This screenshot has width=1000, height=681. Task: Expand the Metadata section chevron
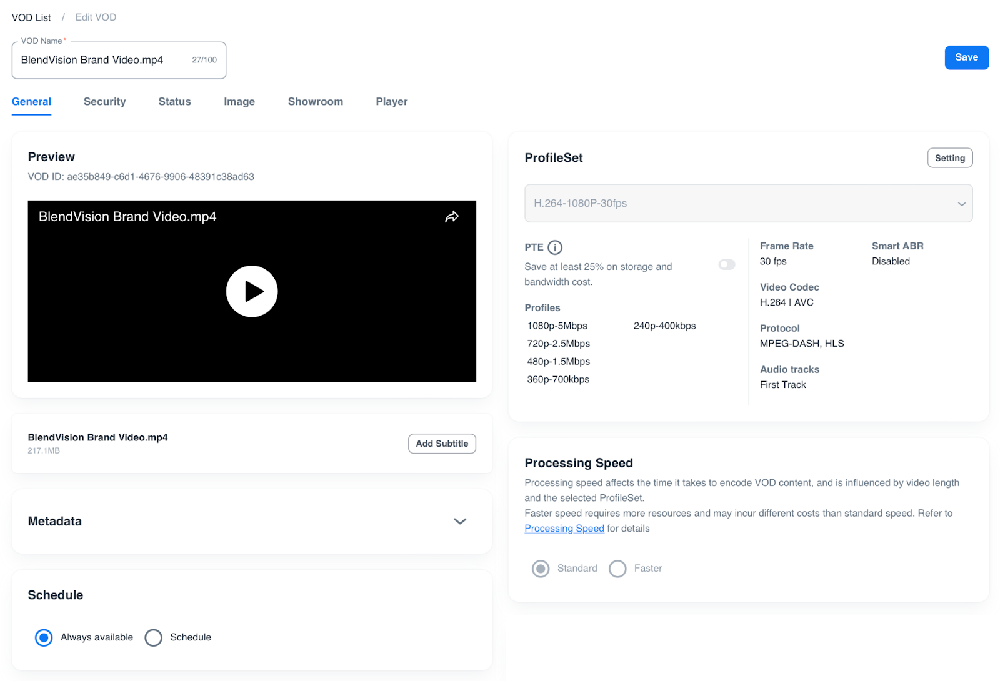pyautogui.click(x=460, y=521)
